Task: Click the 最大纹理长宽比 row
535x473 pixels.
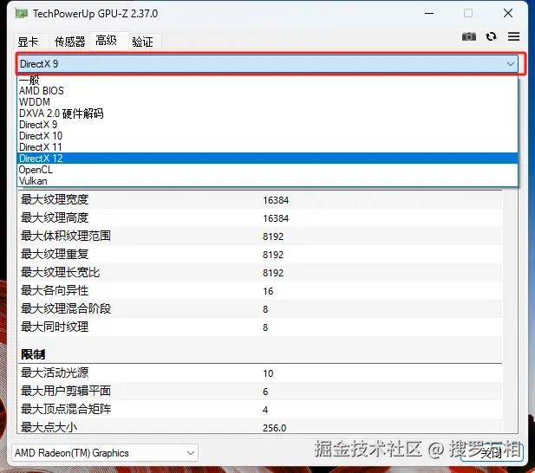Action: tap(260, 272)
